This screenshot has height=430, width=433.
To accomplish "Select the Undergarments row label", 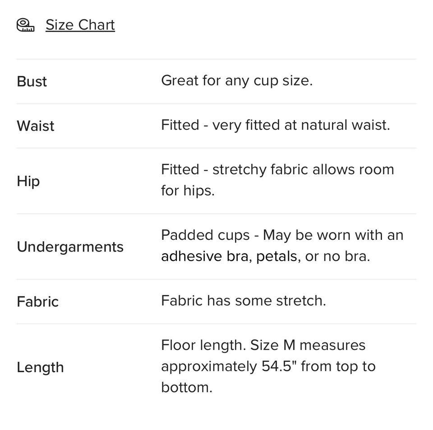I will 70,247.
